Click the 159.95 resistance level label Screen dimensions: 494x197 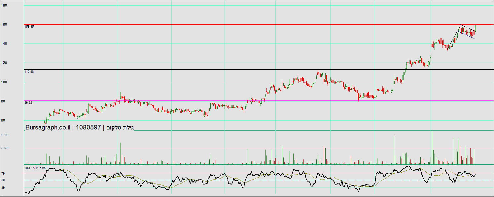[29, 27]
